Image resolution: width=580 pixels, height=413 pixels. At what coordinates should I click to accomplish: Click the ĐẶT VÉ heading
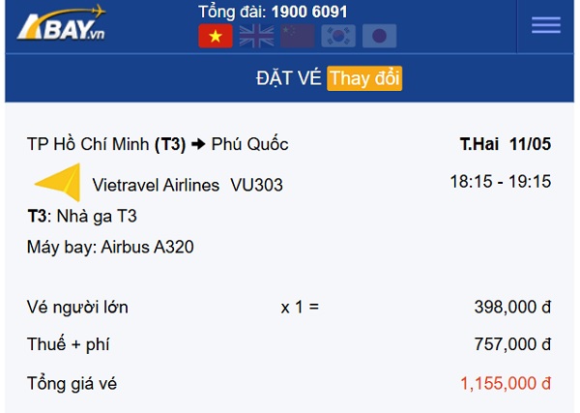(x=289, y=78)
